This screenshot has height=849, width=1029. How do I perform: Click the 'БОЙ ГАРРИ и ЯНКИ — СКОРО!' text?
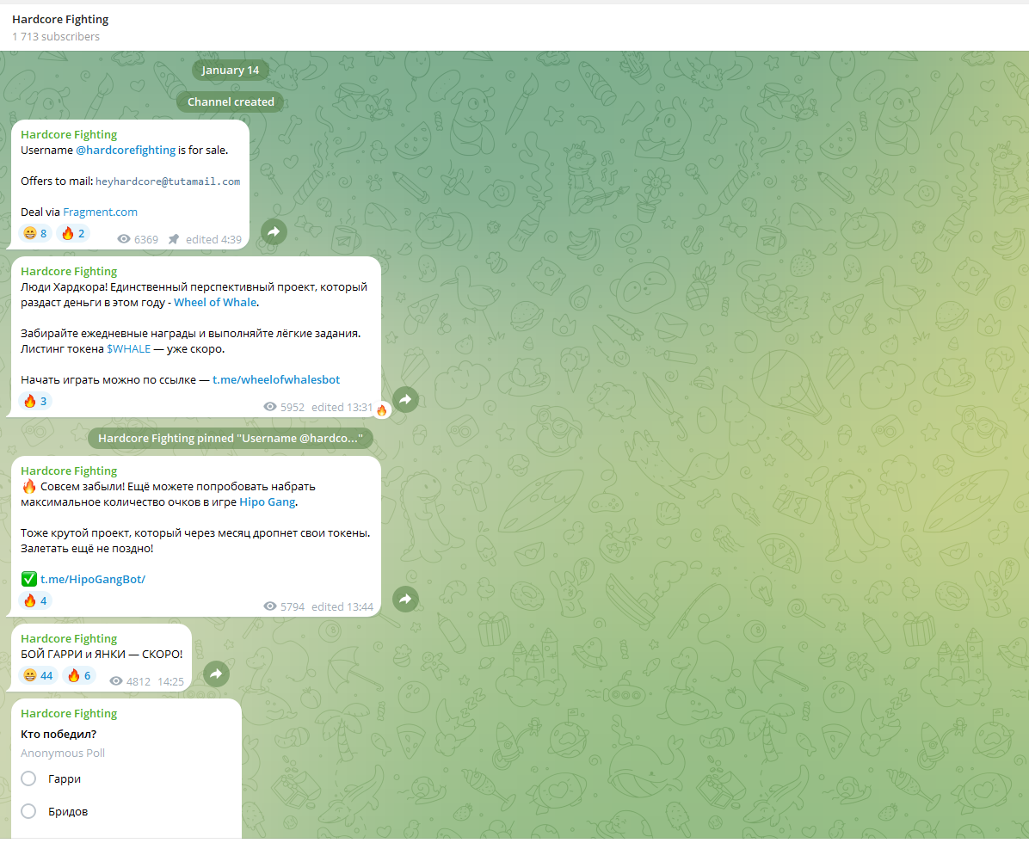pyautogui.click(x=102, y=654)
